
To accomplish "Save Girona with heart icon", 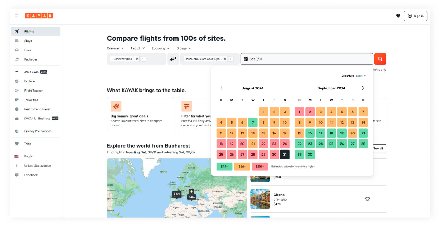I will 367,199.
